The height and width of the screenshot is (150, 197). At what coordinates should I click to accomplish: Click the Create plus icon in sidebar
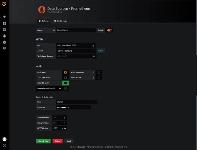click(x=4, y=17)
